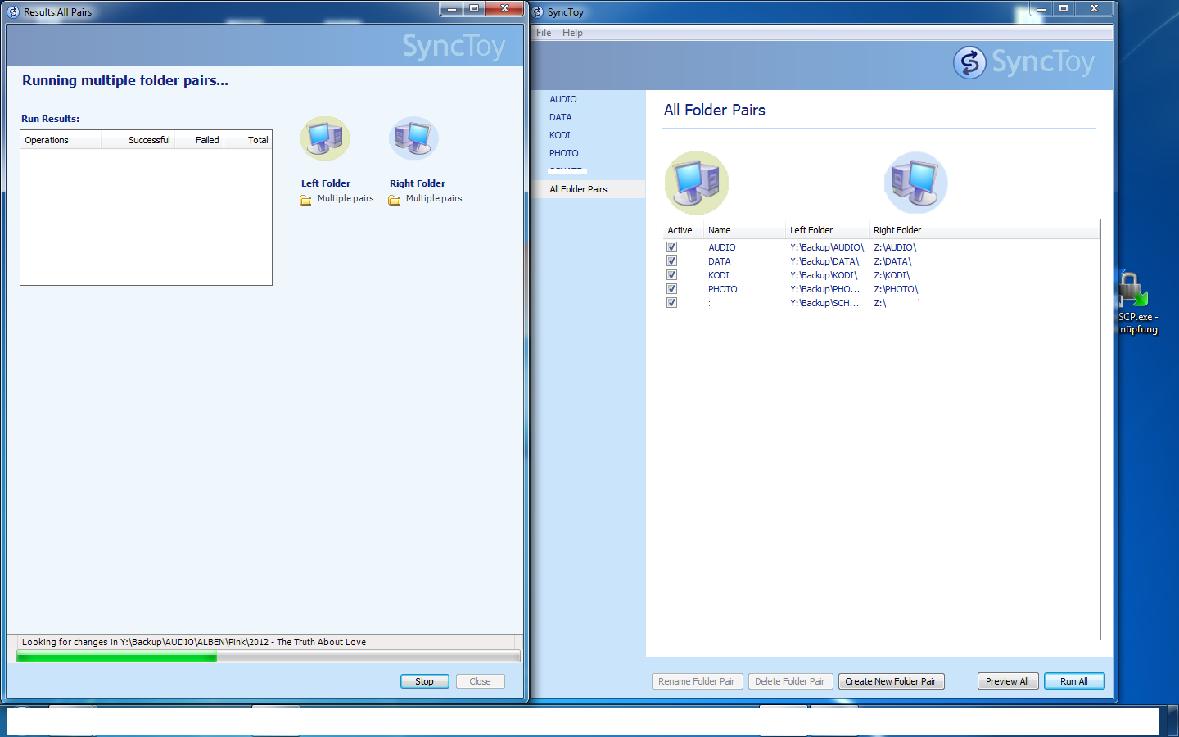
Task: Minimize the SyncToy main window
Action: click(x=1041, y=8)
